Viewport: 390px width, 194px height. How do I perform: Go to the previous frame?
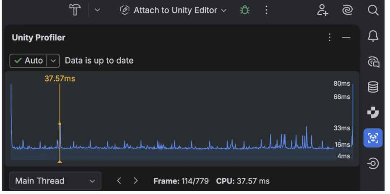119,181
